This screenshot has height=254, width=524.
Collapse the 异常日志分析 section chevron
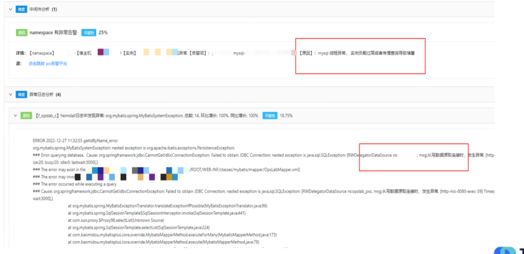pos(10,95)
